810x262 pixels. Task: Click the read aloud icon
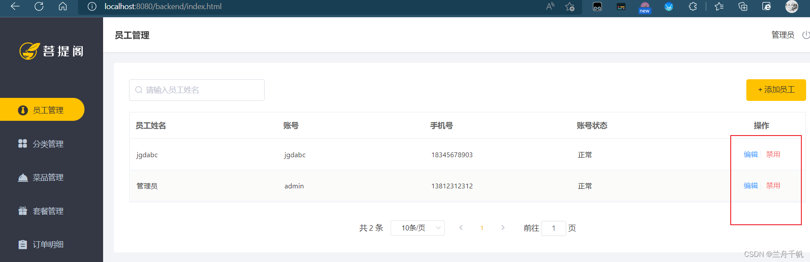550,6
